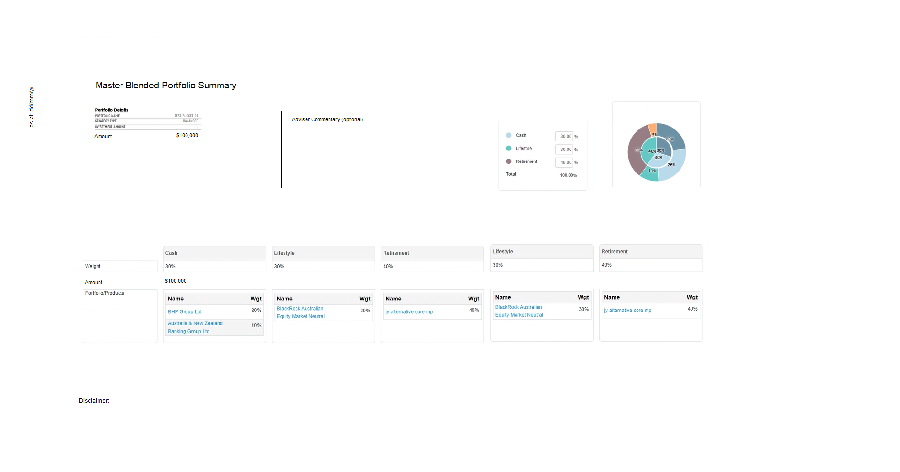The height and width of the screenshot is (472, 900).
Task: Select the Master Blended Portfolio Summary title
Action: (x=165, y=86)
